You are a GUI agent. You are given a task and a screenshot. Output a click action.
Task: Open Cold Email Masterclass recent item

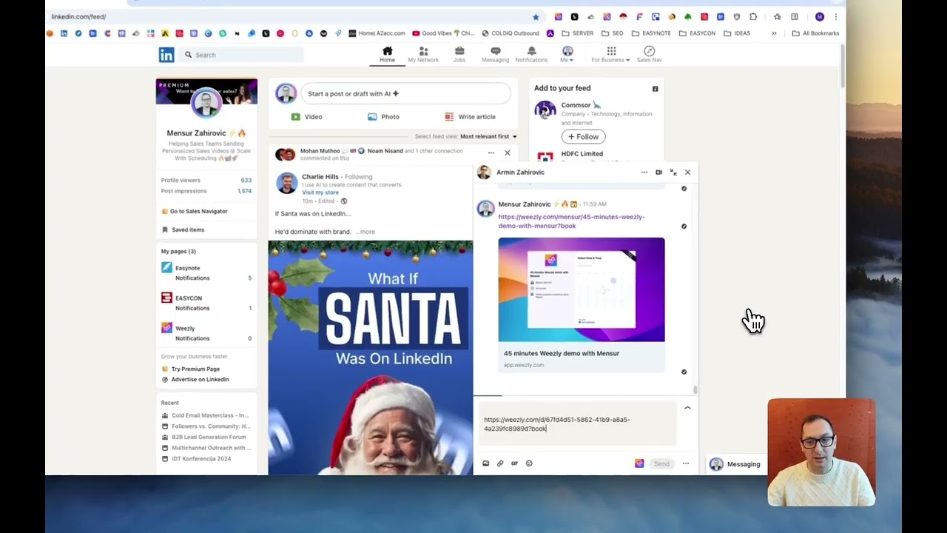point(210,415)
